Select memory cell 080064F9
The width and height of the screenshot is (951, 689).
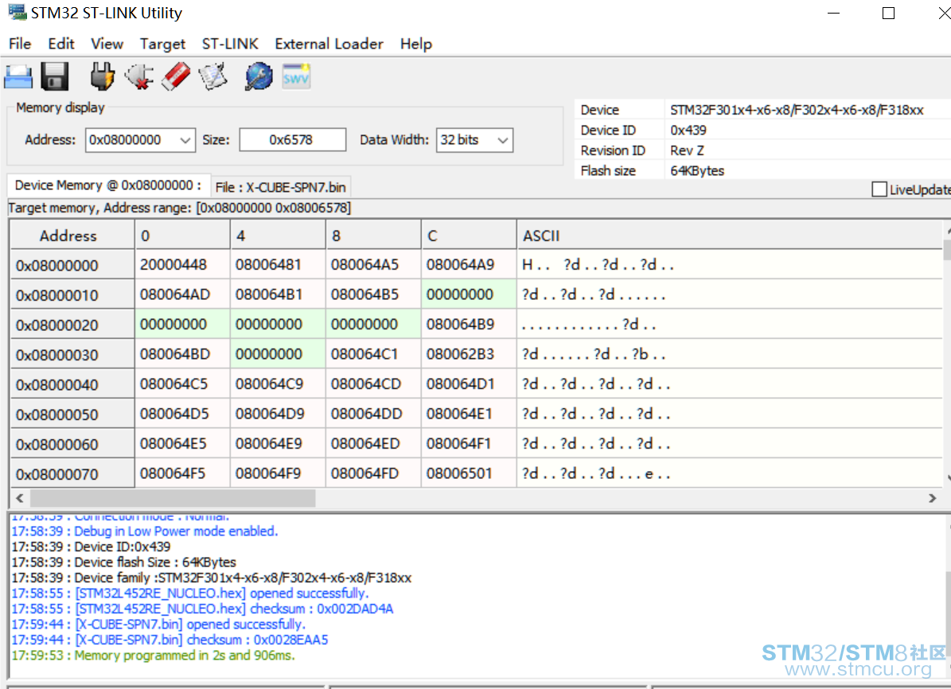pos(278,473)
